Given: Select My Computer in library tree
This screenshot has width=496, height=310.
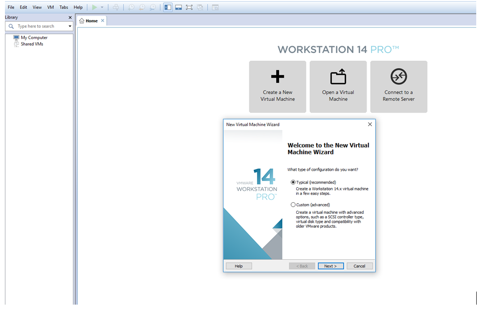Looking at the screenshot, I should 34,37.
